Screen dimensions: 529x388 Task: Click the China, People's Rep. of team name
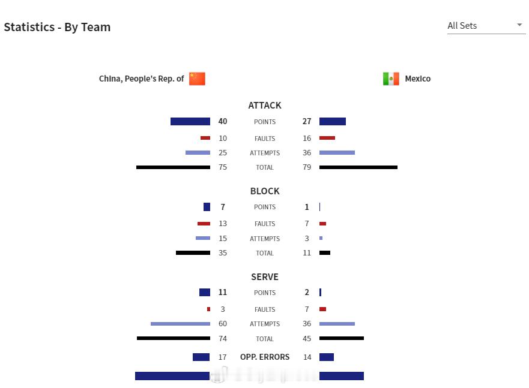coord(141,79)
